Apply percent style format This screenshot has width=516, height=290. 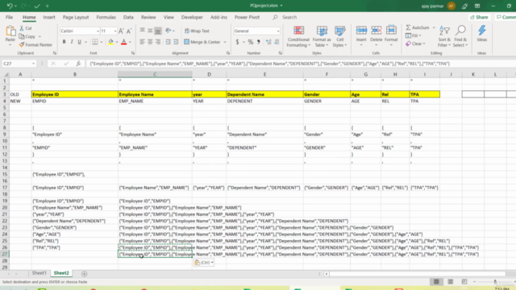tap(251, 42)
